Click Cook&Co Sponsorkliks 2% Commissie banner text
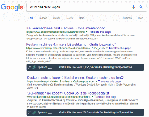149x117 pixels. pos(96,112)
